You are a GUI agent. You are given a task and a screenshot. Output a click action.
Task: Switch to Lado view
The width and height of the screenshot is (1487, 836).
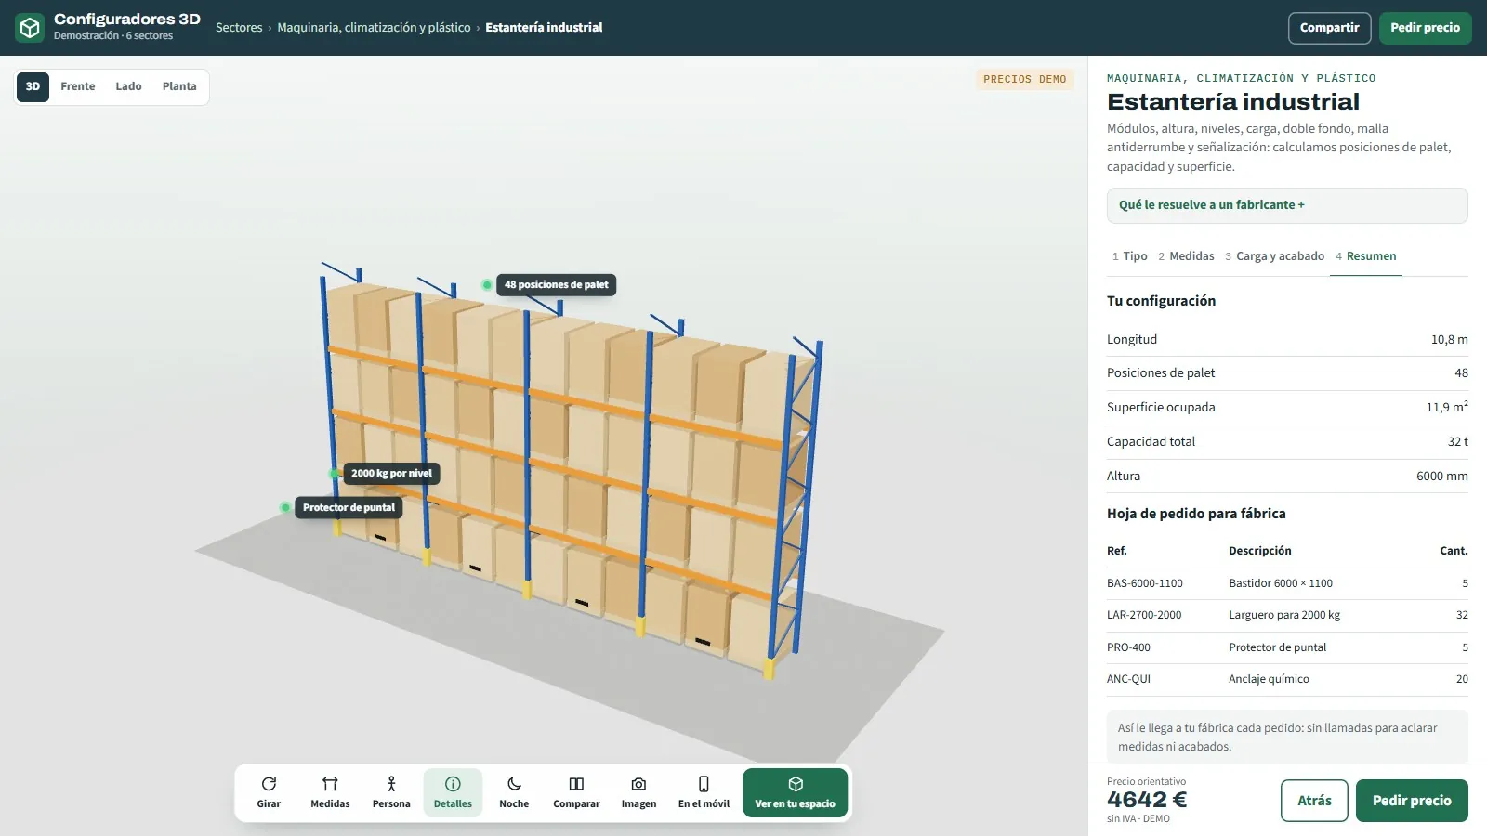128,86
